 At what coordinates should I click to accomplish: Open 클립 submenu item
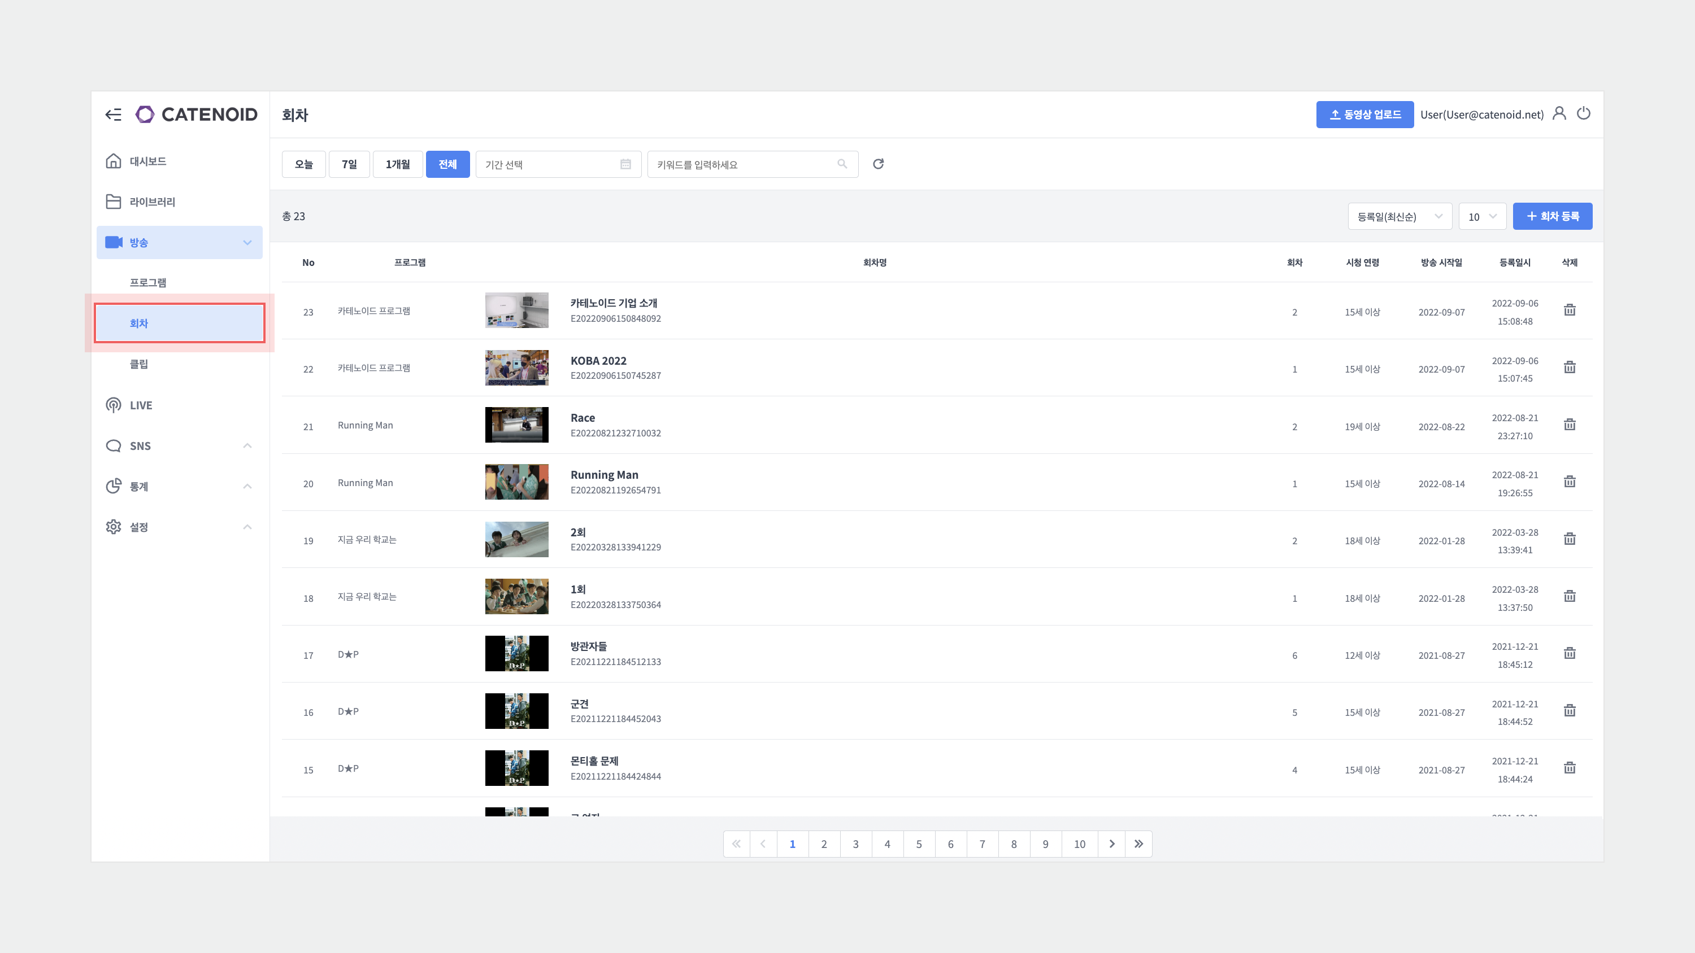139,364
